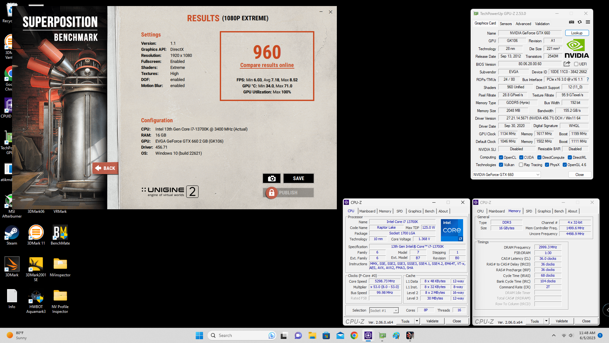The height and width of the screenshot is (343, 609).
Task: Open the Mail app in taskbar
Action: 340,335
